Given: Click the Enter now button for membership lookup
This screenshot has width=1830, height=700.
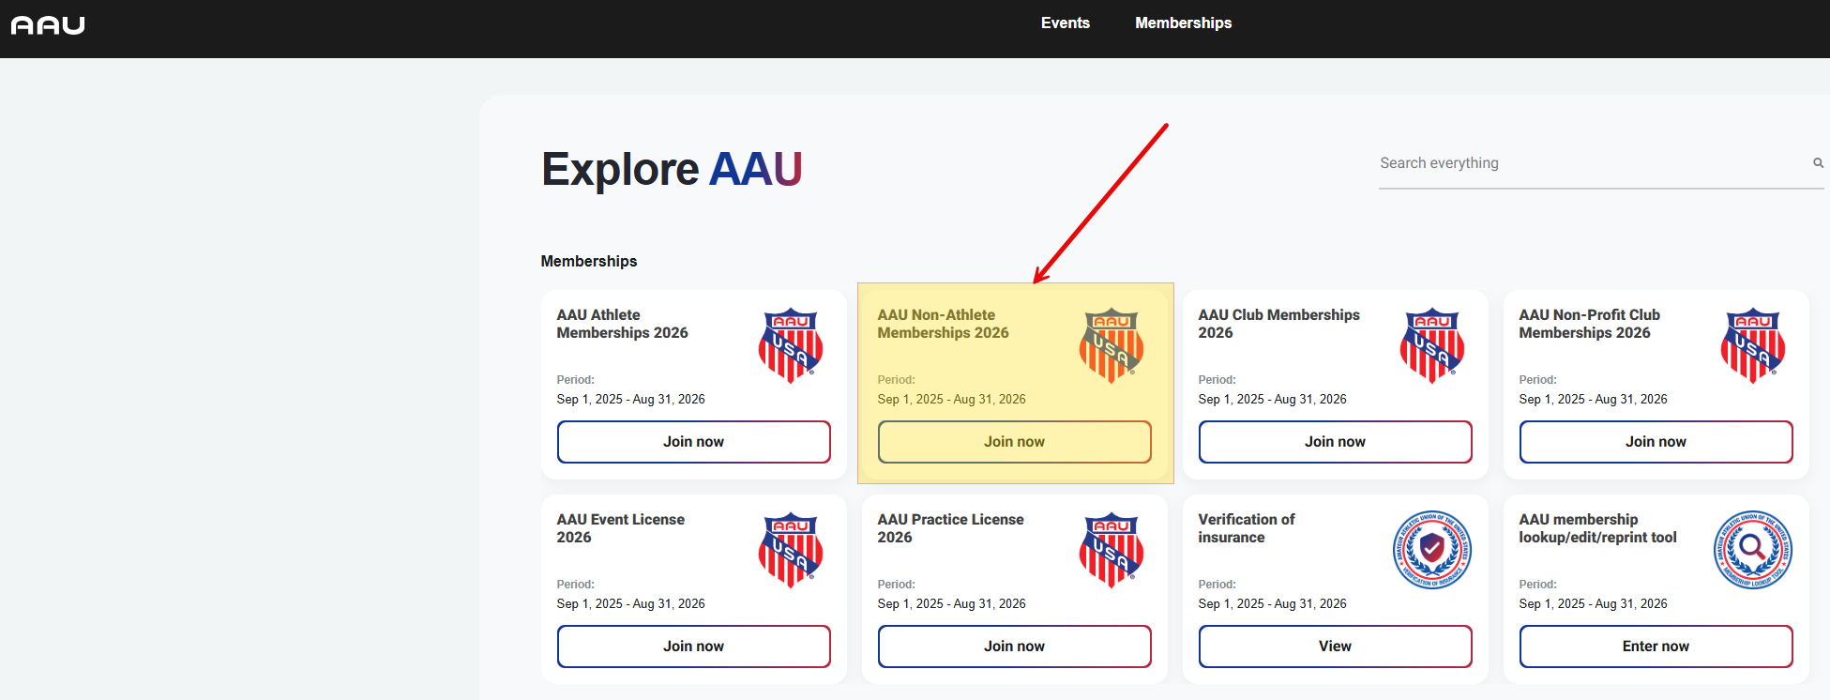Looking at the screenshot, I should (x=1656, y=647).
